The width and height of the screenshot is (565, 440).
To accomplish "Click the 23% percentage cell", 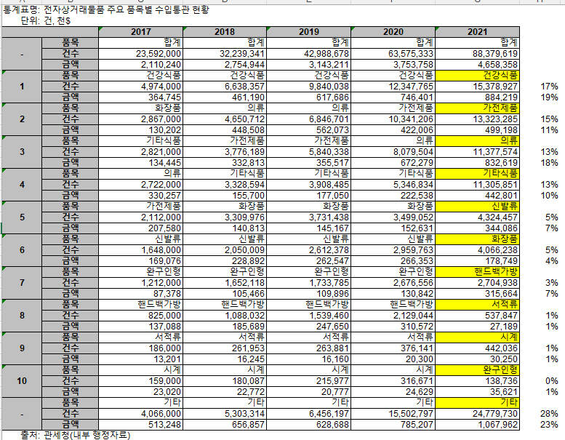I will tap(549, 425).
